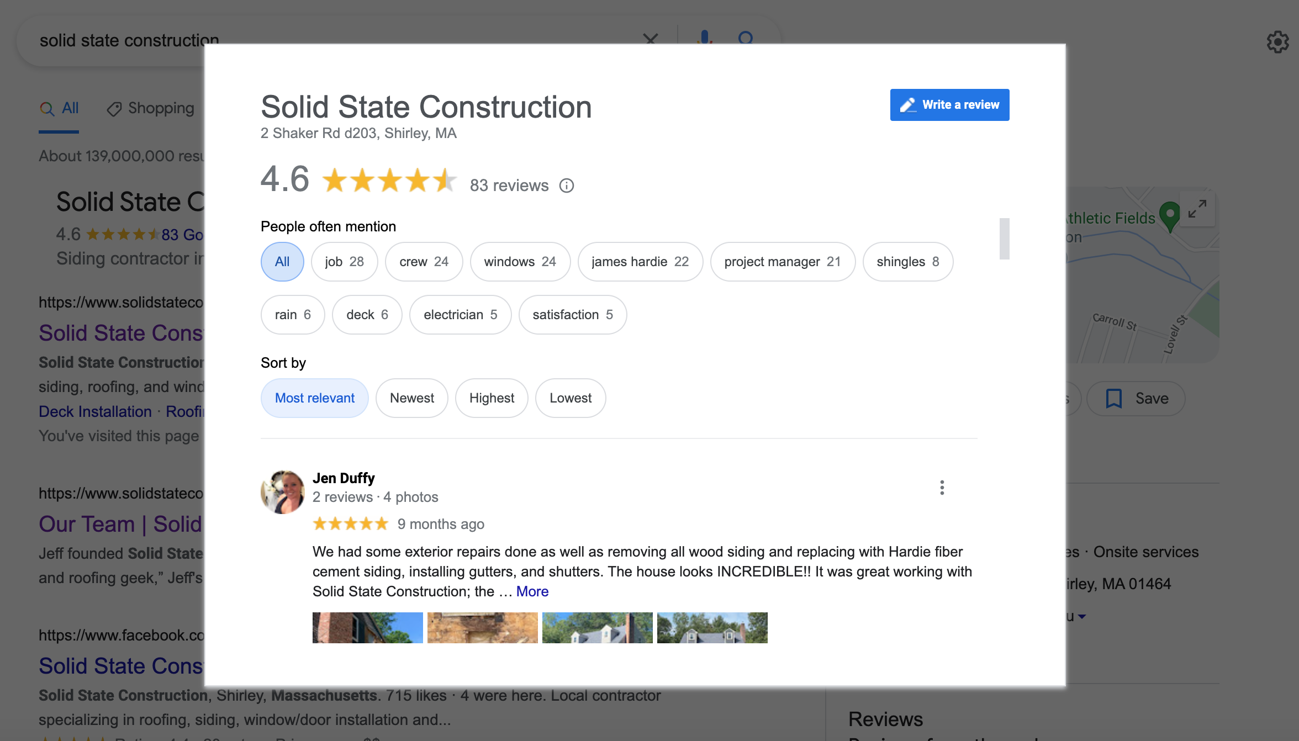Filter reviews by electrician 5
The height and width of the screenshot is (741, 1299).
click(x=461, y=315)
